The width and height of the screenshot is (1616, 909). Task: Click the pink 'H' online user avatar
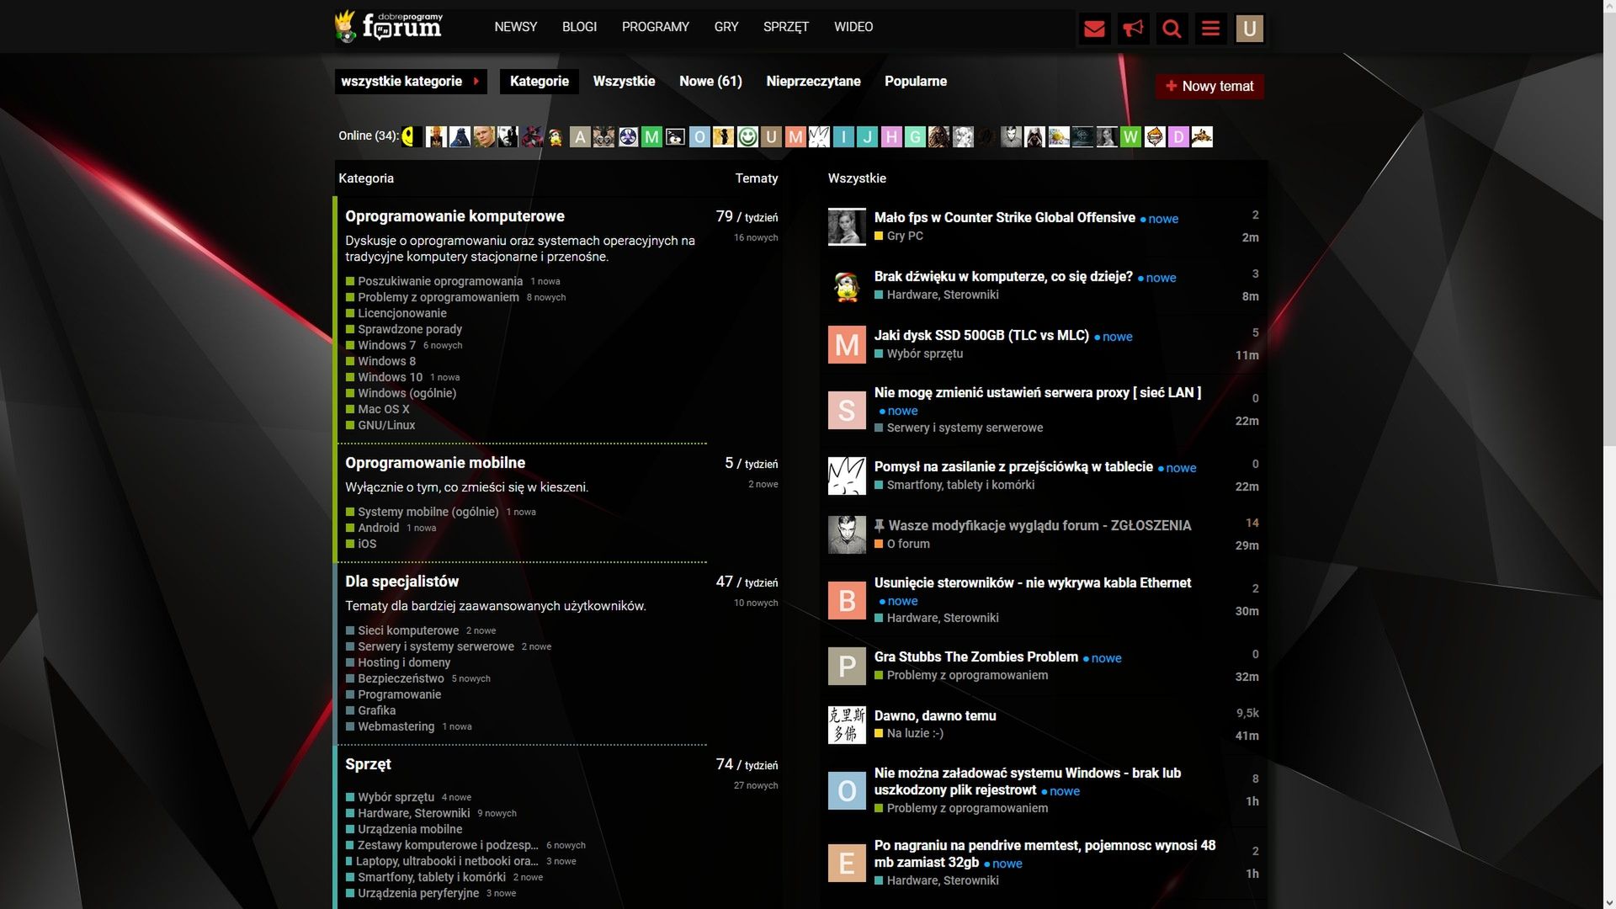coord(891,136)
